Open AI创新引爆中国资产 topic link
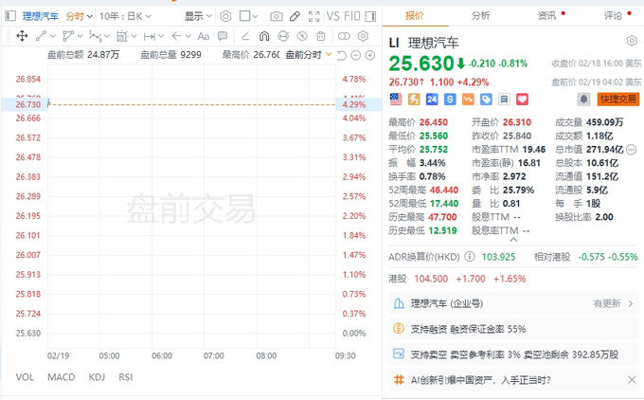 pyautogui.click(x=480, y=380)
